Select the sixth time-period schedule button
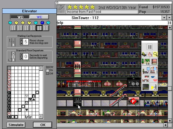 click(x=46, y=28)
